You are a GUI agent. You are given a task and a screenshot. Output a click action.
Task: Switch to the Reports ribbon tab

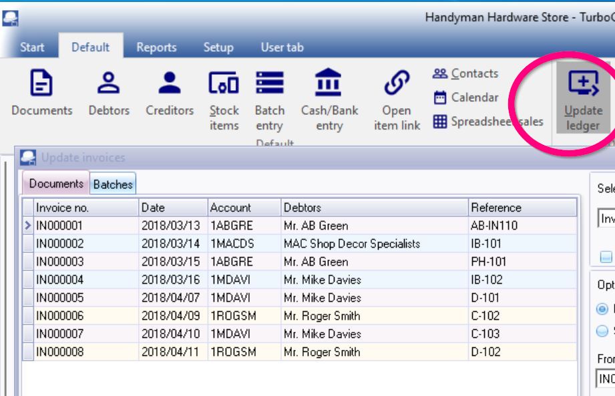tap(156, 47)
